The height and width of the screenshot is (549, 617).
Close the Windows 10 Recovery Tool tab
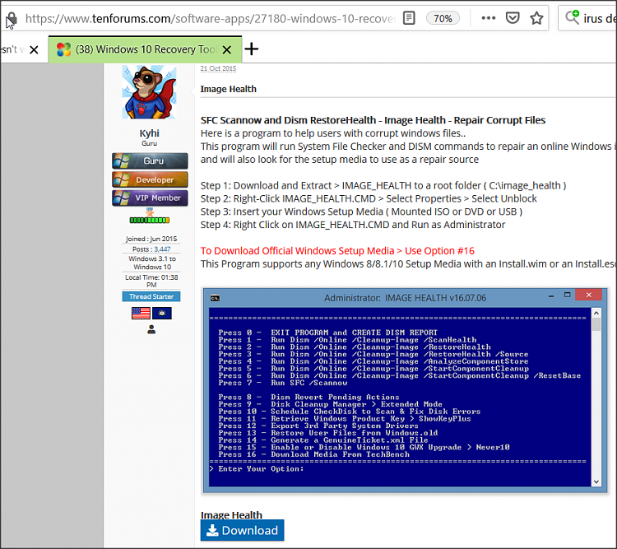coord(227,49)
